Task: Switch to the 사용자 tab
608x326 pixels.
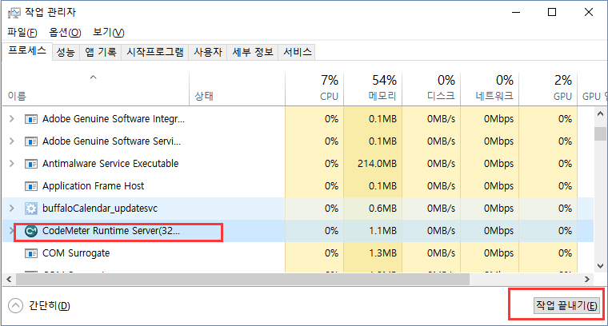Action: pos(208,52)
